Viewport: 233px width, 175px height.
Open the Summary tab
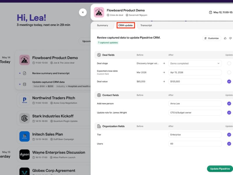(103, 25)
